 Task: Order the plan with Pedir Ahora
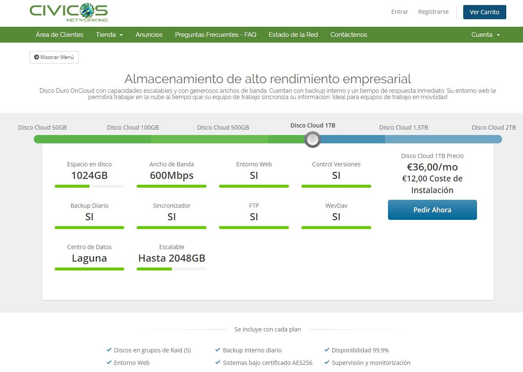432,210
